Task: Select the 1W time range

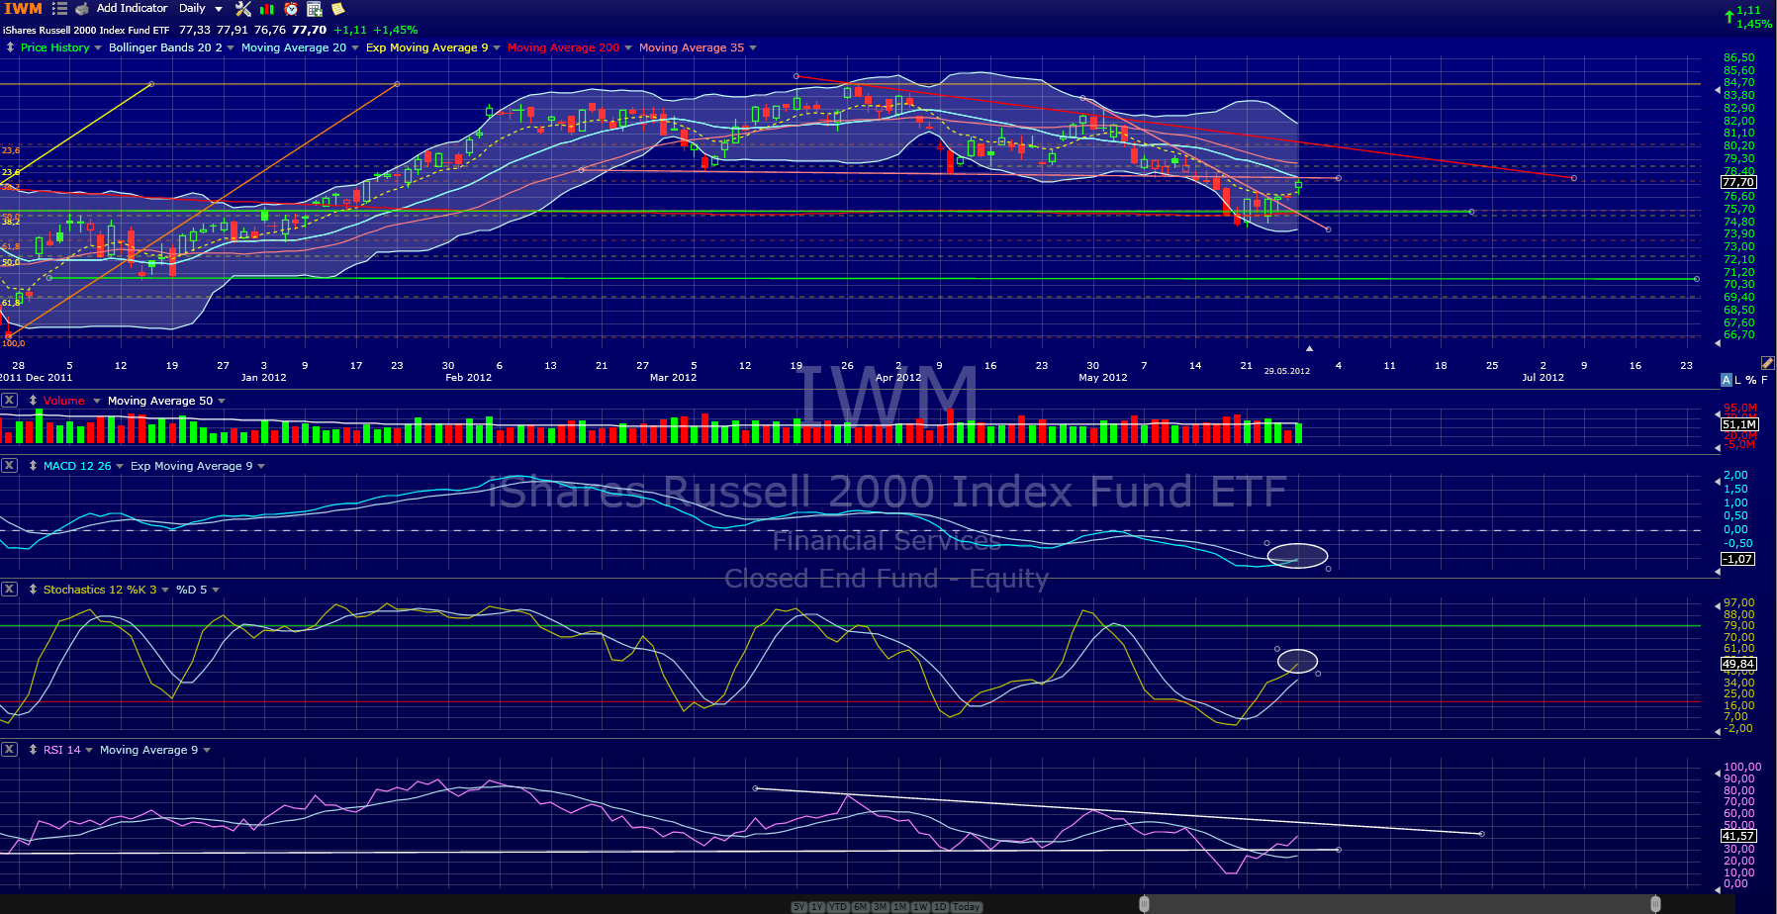Action: [920, 907]
